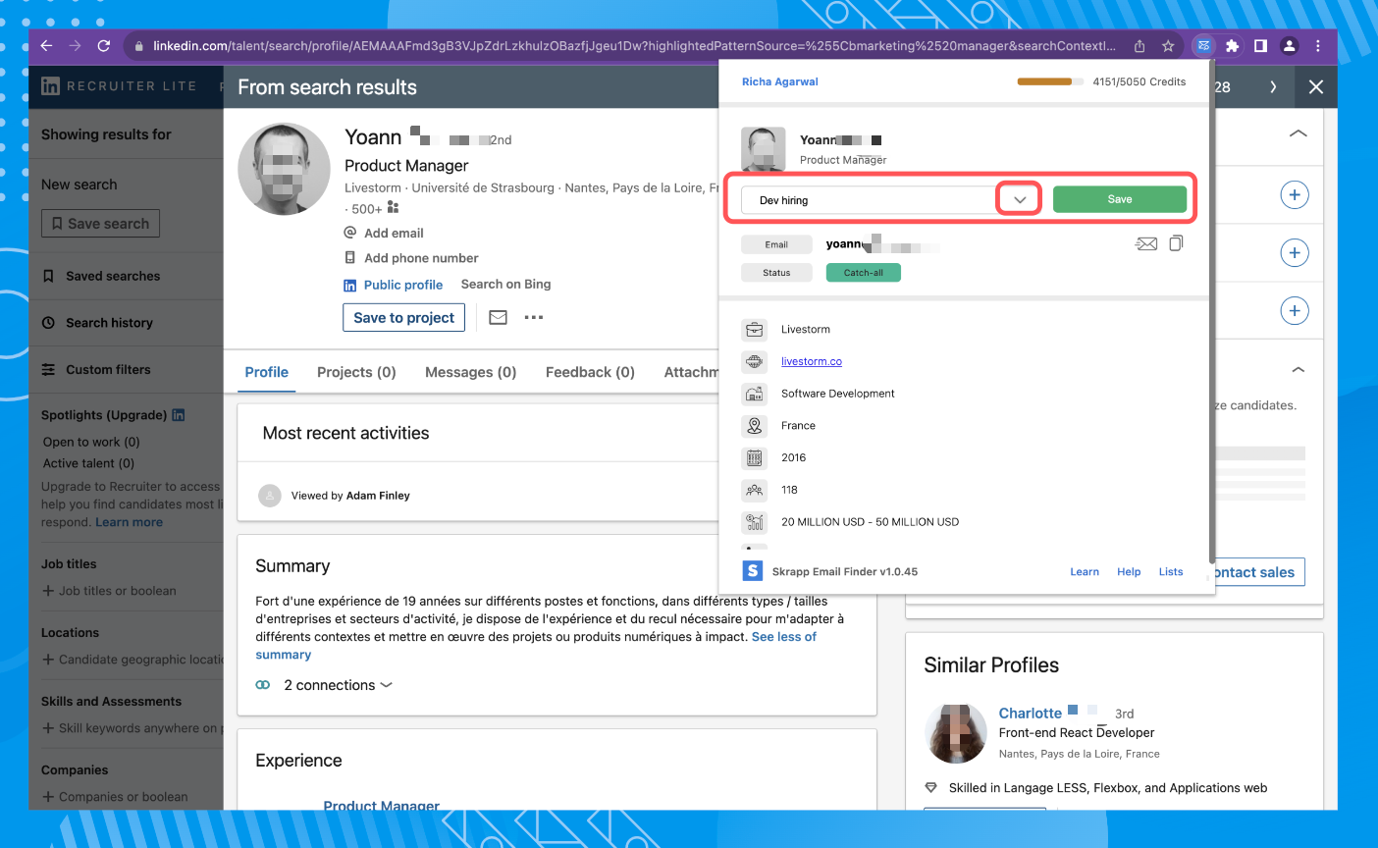Screen dimensions: 1378x848
Task: Click the Product Manager experience title
Action: click(x=382, y=805)
